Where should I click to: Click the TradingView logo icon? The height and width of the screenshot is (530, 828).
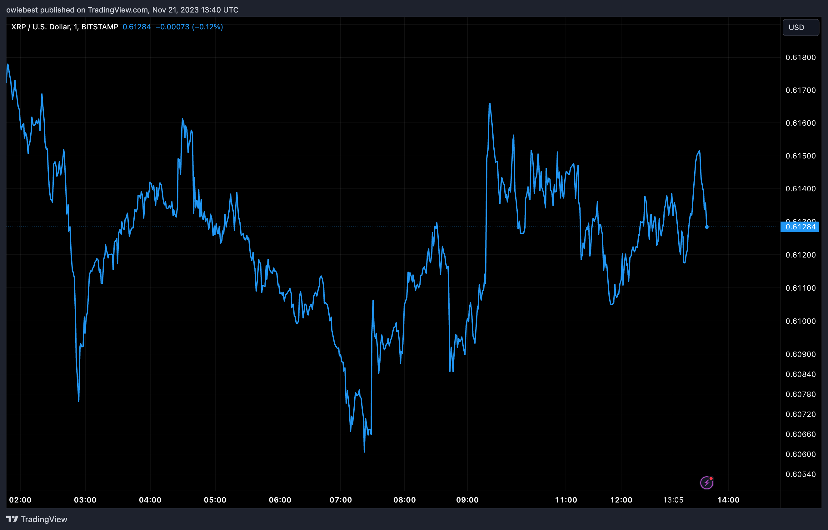click(x=12, y=519)
